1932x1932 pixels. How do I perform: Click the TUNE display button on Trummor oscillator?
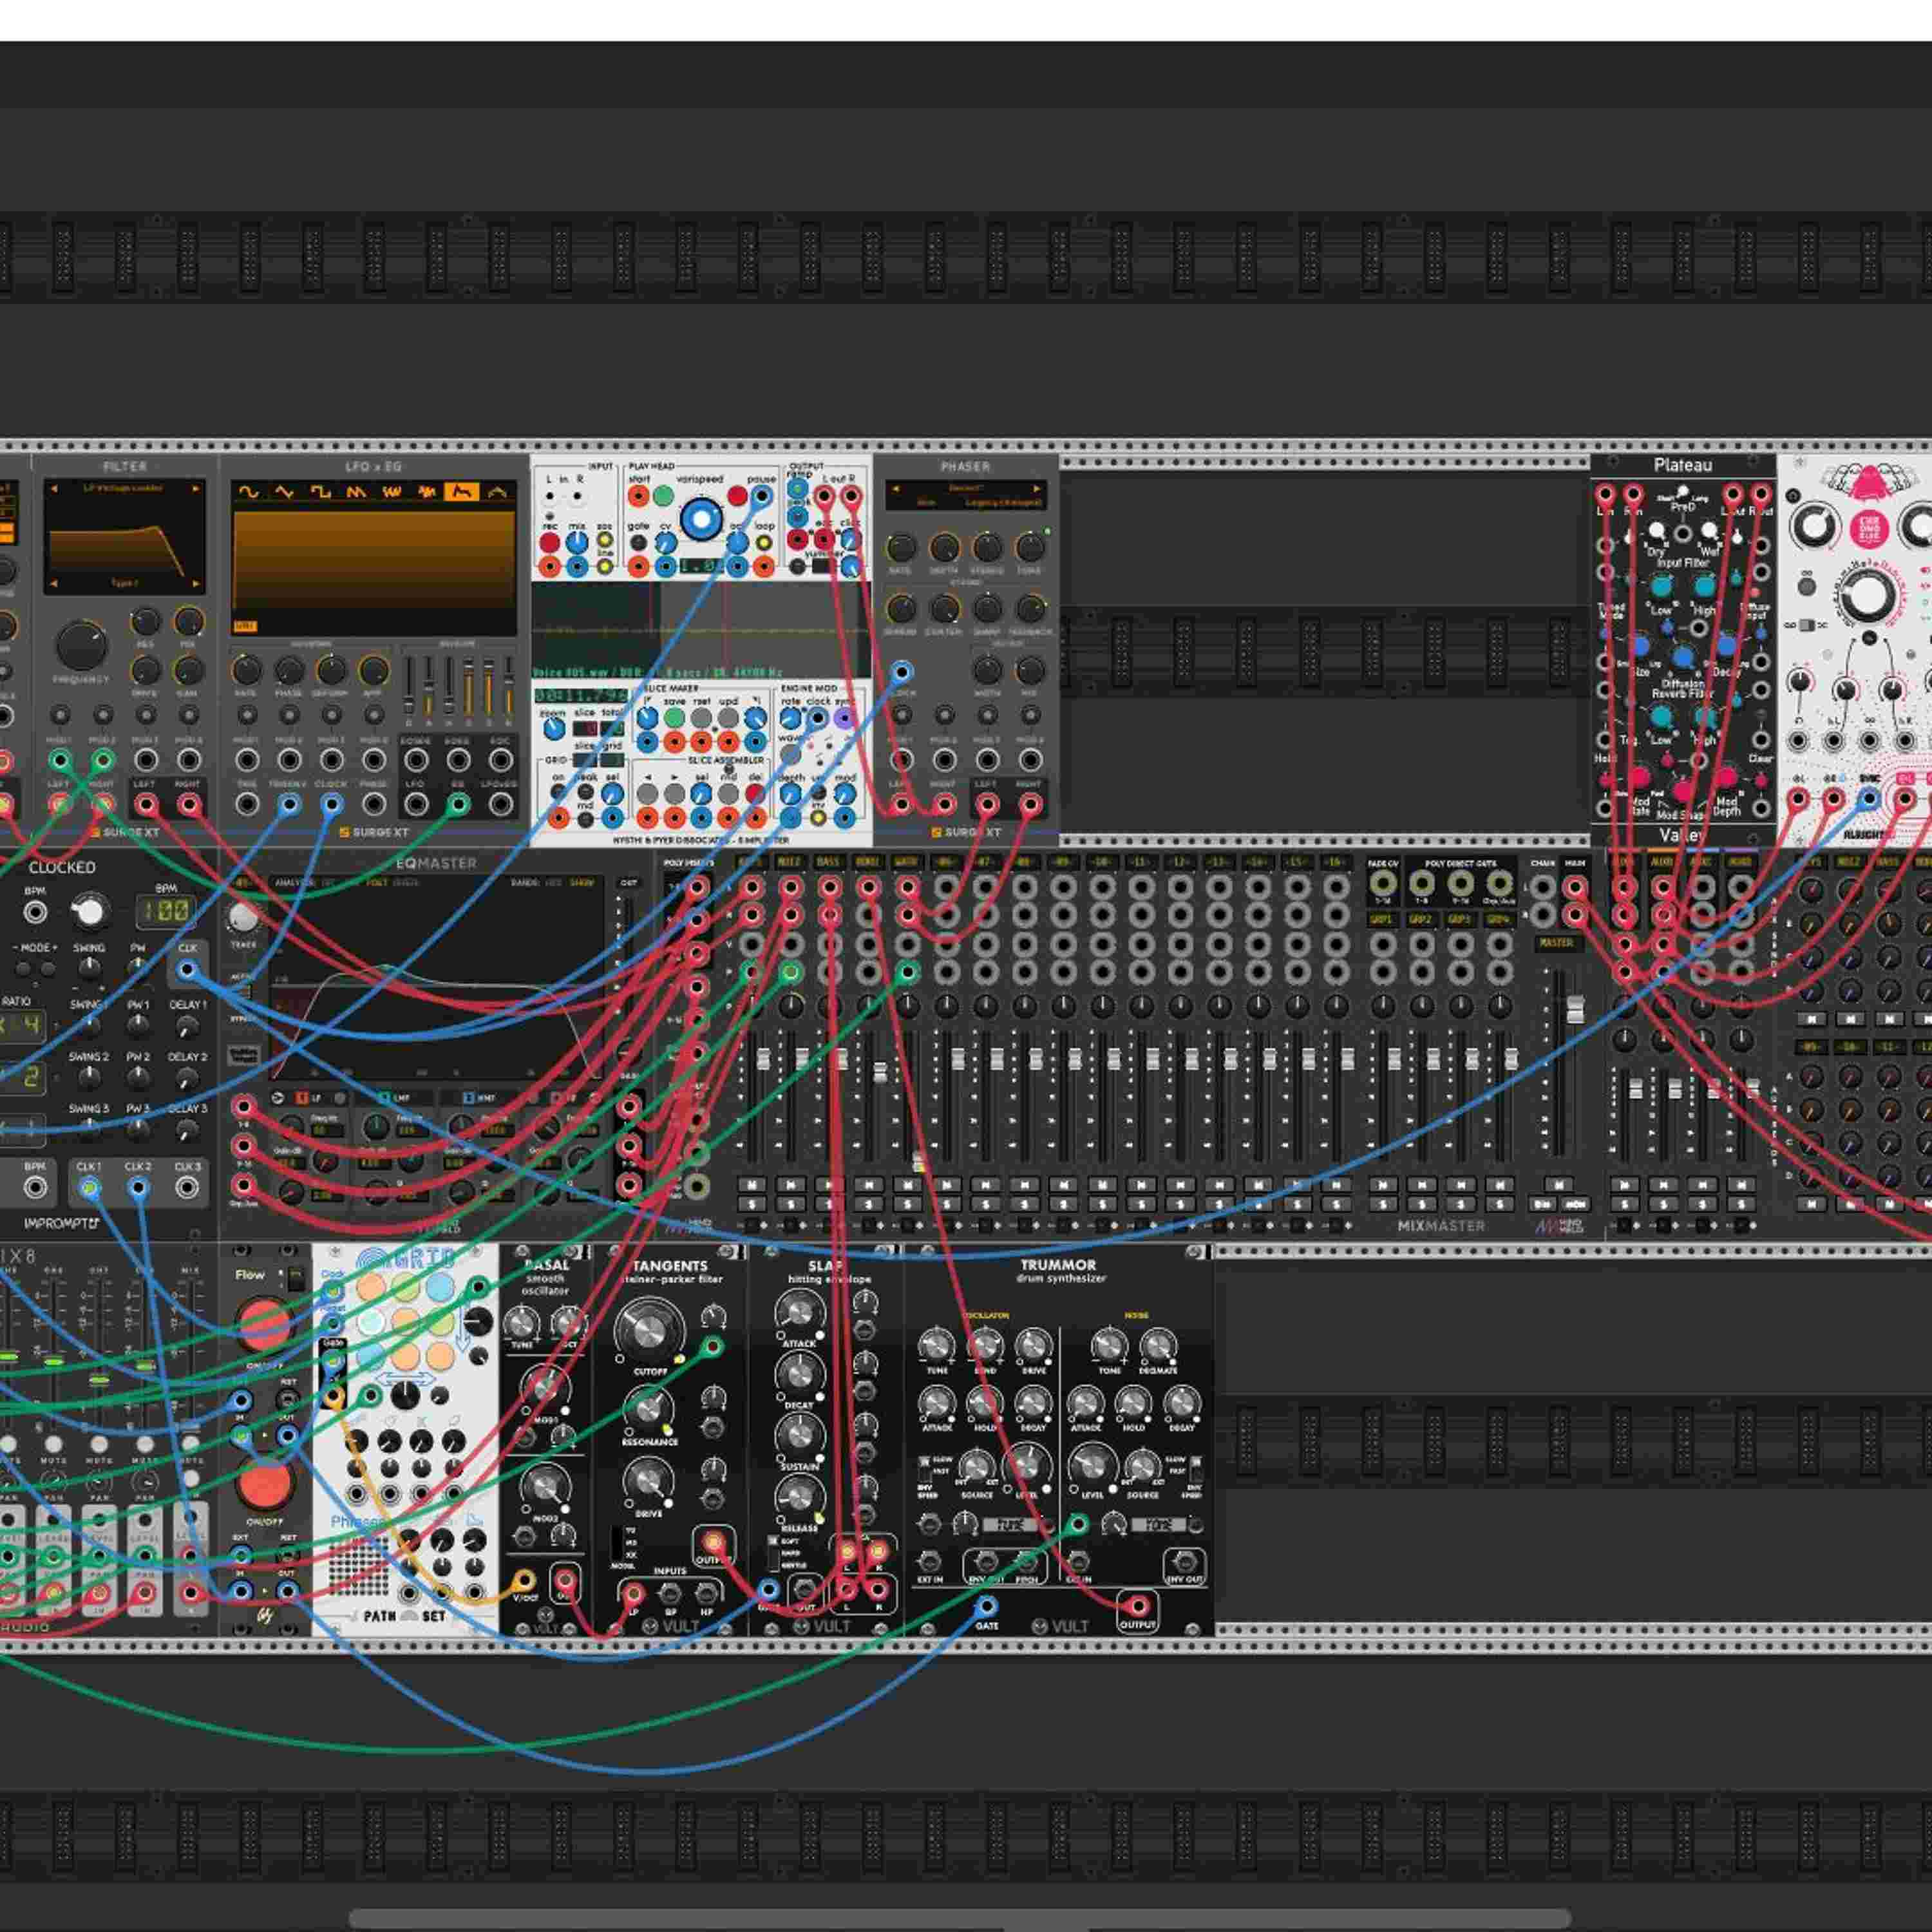pos(1009,1525)
